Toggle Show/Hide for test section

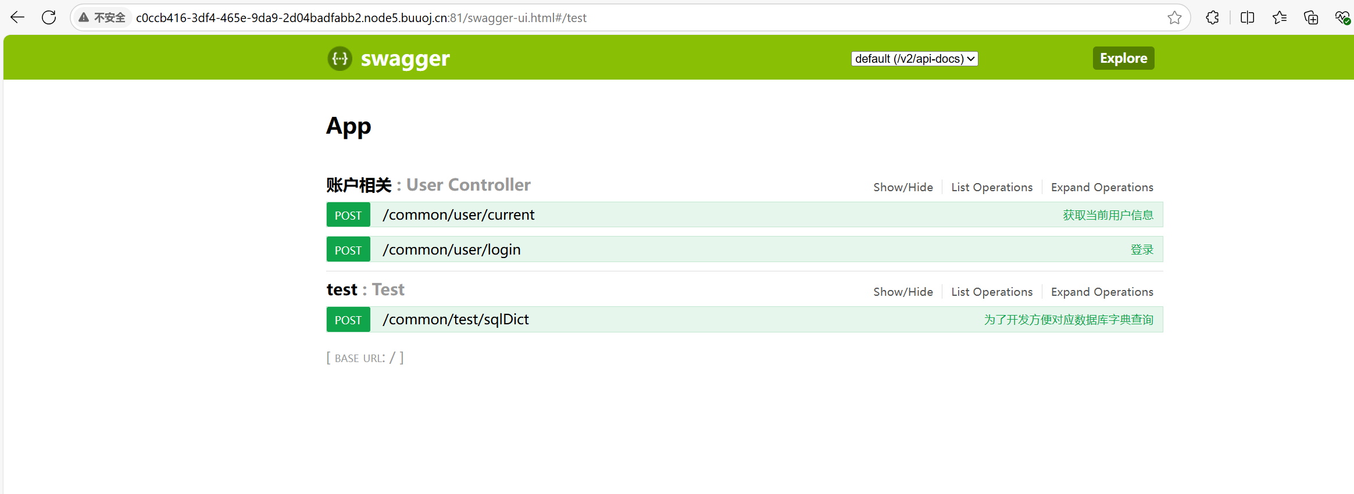coord(903,292)
